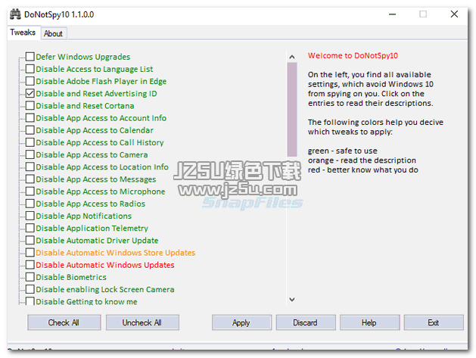Viewport: 476px width, 358px height.
Task: Enable Disable Access to Language List checkbox
Action: point(30,69)
